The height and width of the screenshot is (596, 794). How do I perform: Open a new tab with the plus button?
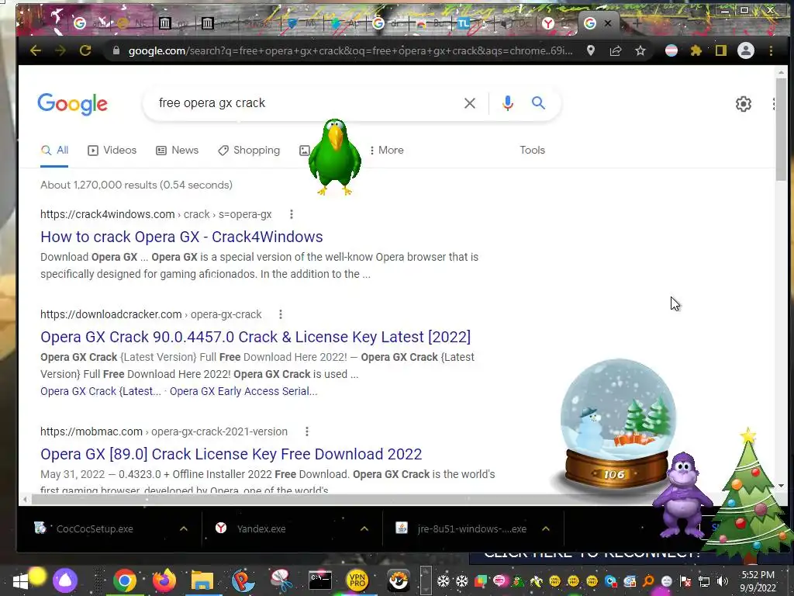[x=637, y=23]
